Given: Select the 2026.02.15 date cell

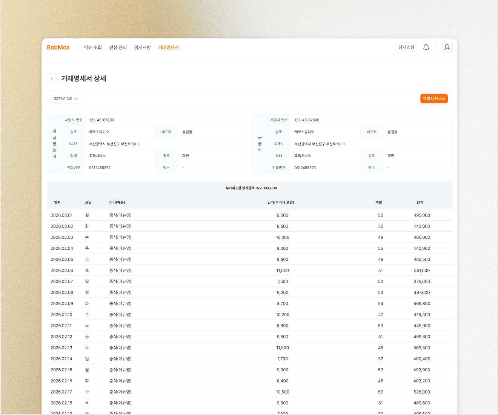Looking at the screenshot, I should pos(61,370).
